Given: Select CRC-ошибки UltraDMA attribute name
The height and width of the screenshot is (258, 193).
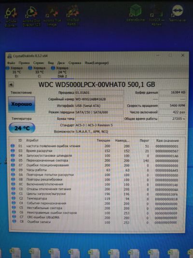Looking at the screenshot, I should (43, 217).
